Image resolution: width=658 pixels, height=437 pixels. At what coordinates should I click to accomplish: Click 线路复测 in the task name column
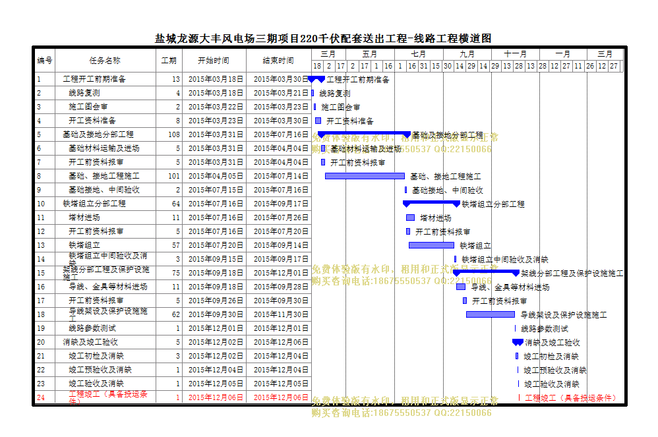(84, 93)
